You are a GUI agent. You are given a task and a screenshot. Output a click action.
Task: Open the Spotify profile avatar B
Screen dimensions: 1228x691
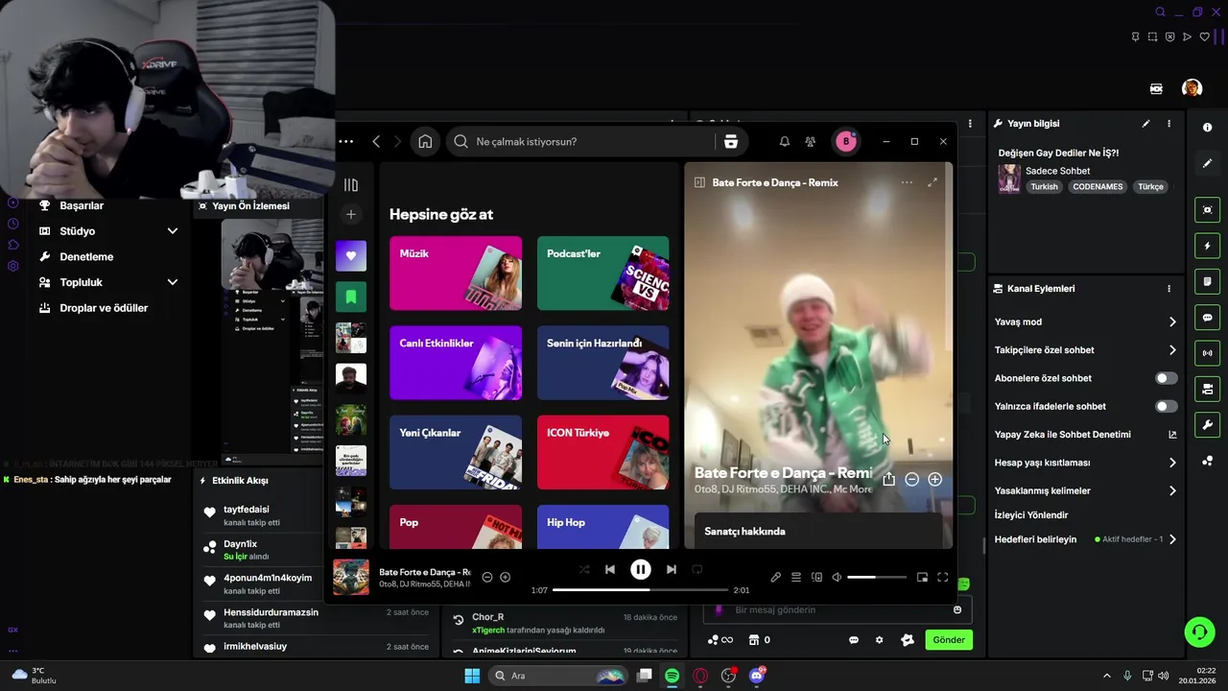pyautogui.click(x=845, y=142)
